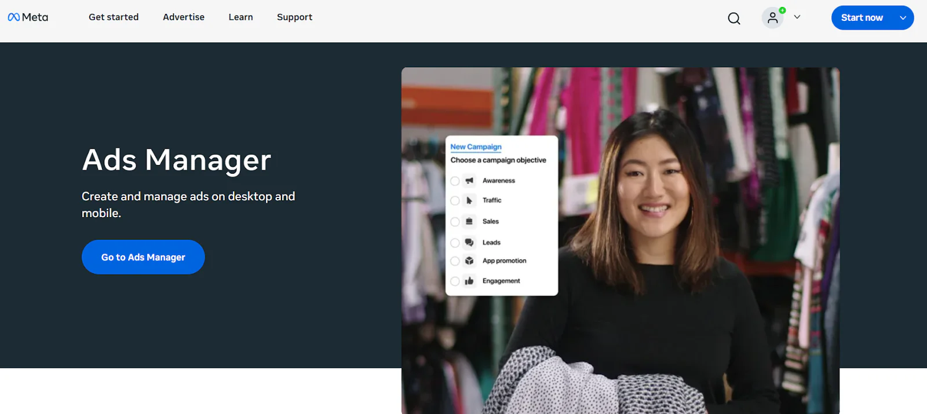Viewport: 927px width, 414px height.
Task: Click the Traffic cursor icon
Action: 469,200
